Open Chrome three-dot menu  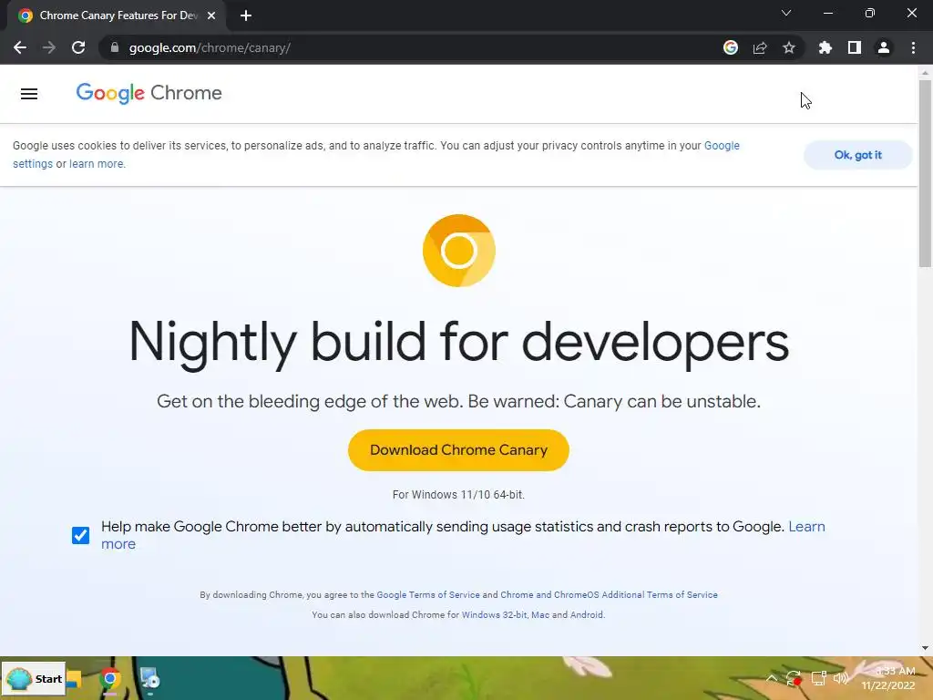(x=913, y=47)
